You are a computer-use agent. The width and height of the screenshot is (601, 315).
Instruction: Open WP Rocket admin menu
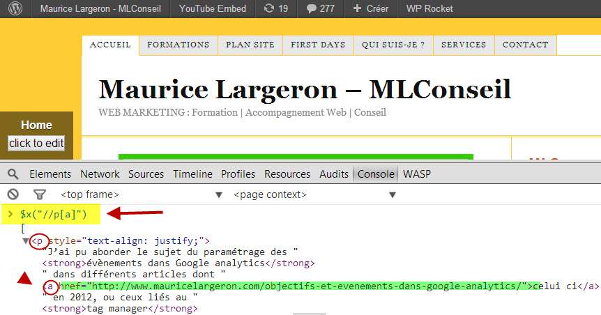click(x=429, y=8)
